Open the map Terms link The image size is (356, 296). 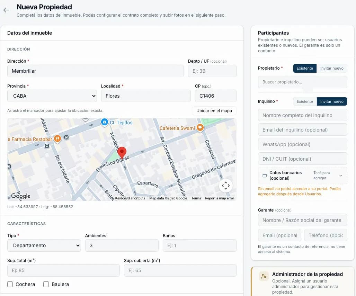[196, 198]
